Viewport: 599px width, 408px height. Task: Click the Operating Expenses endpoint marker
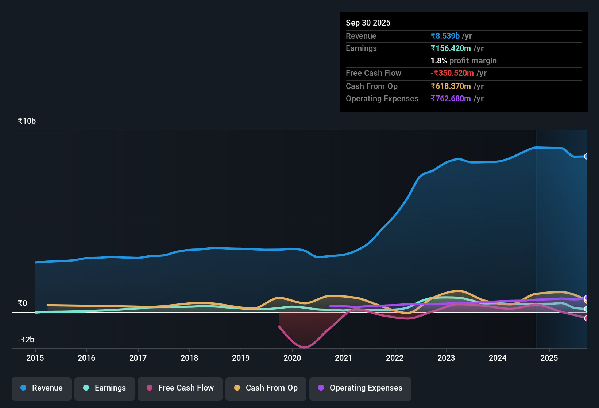coord(587,298)
